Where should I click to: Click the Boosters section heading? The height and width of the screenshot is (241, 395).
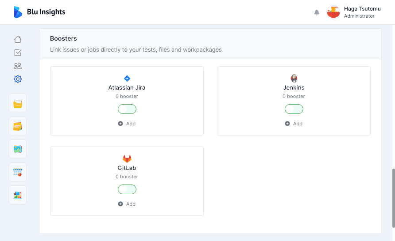63,38
